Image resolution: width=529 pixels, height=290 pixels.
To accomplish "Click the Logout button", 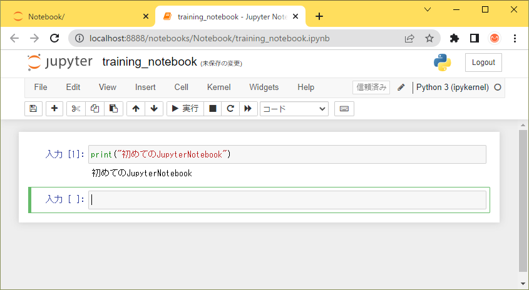I will [x=483, y=62].
